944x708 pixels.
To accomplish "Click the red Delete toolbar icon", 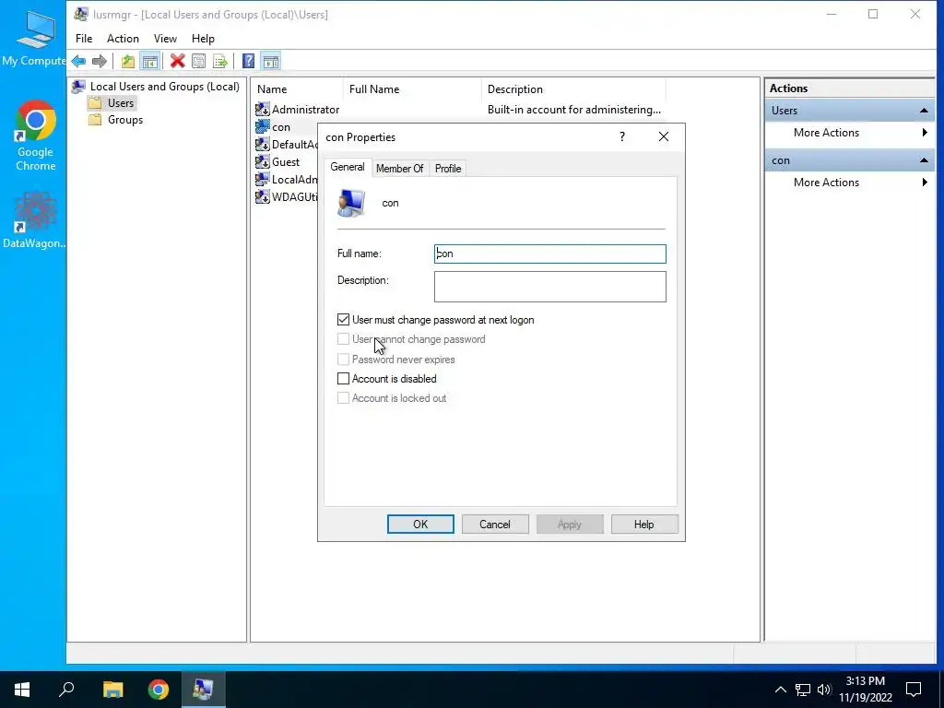I will coord(178,61).
